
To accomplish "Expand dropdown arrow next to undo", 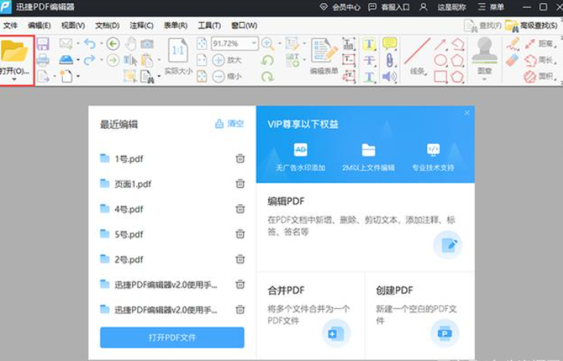I will (x=101, y=44).
